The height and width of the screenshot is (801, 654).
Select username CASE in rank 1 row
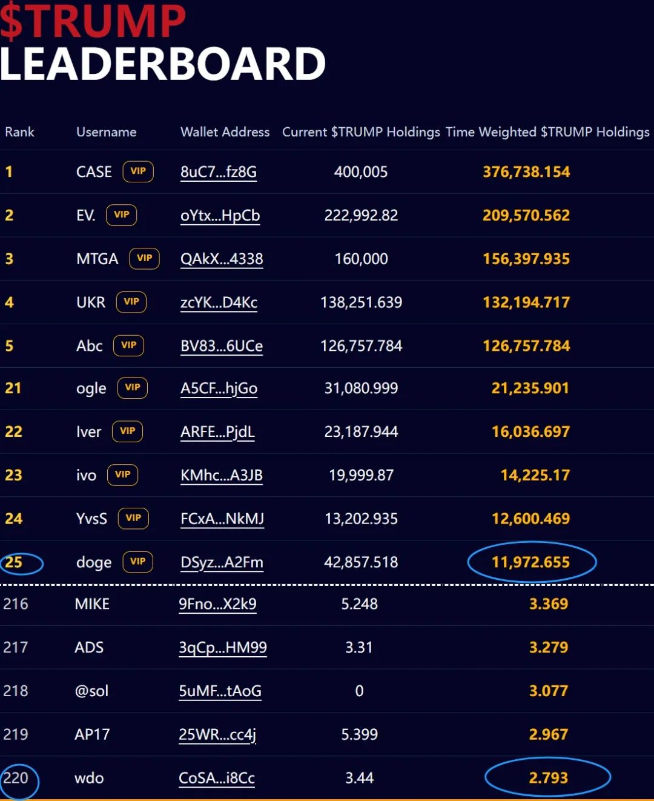point(94,172)
